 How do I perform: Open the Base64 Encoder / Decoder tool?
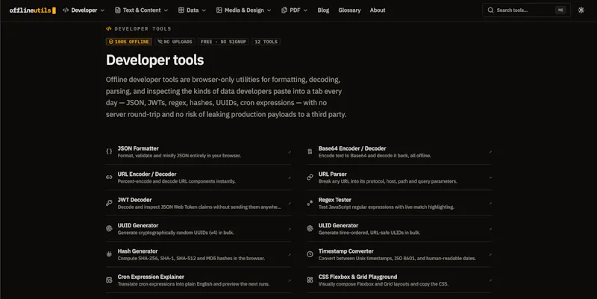(x=399, y=152)
